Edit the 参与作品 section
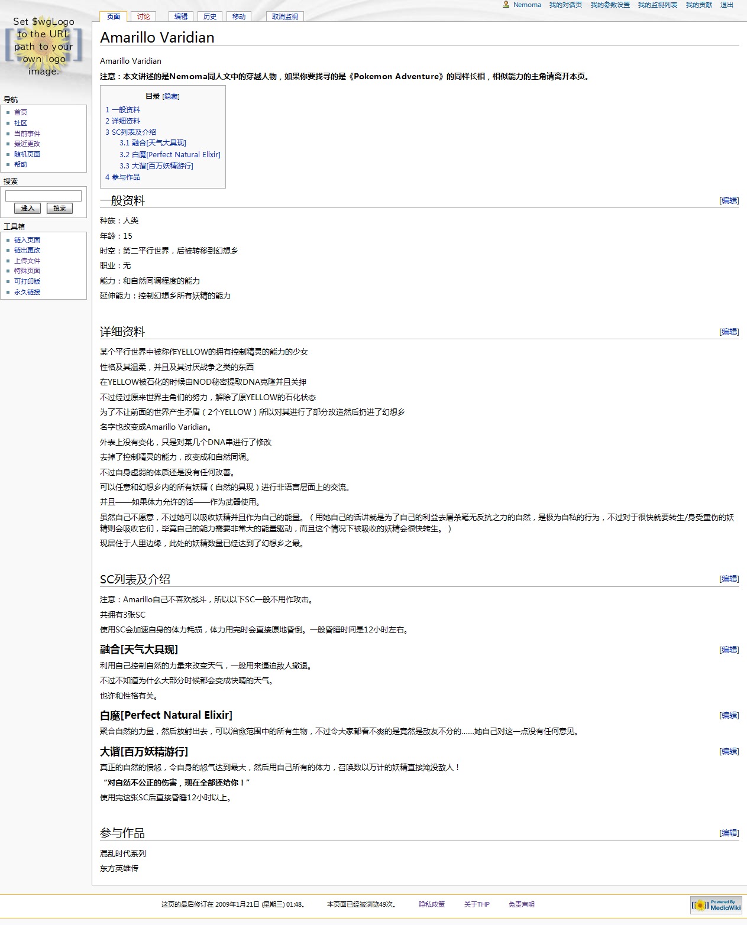 point(729,833)
